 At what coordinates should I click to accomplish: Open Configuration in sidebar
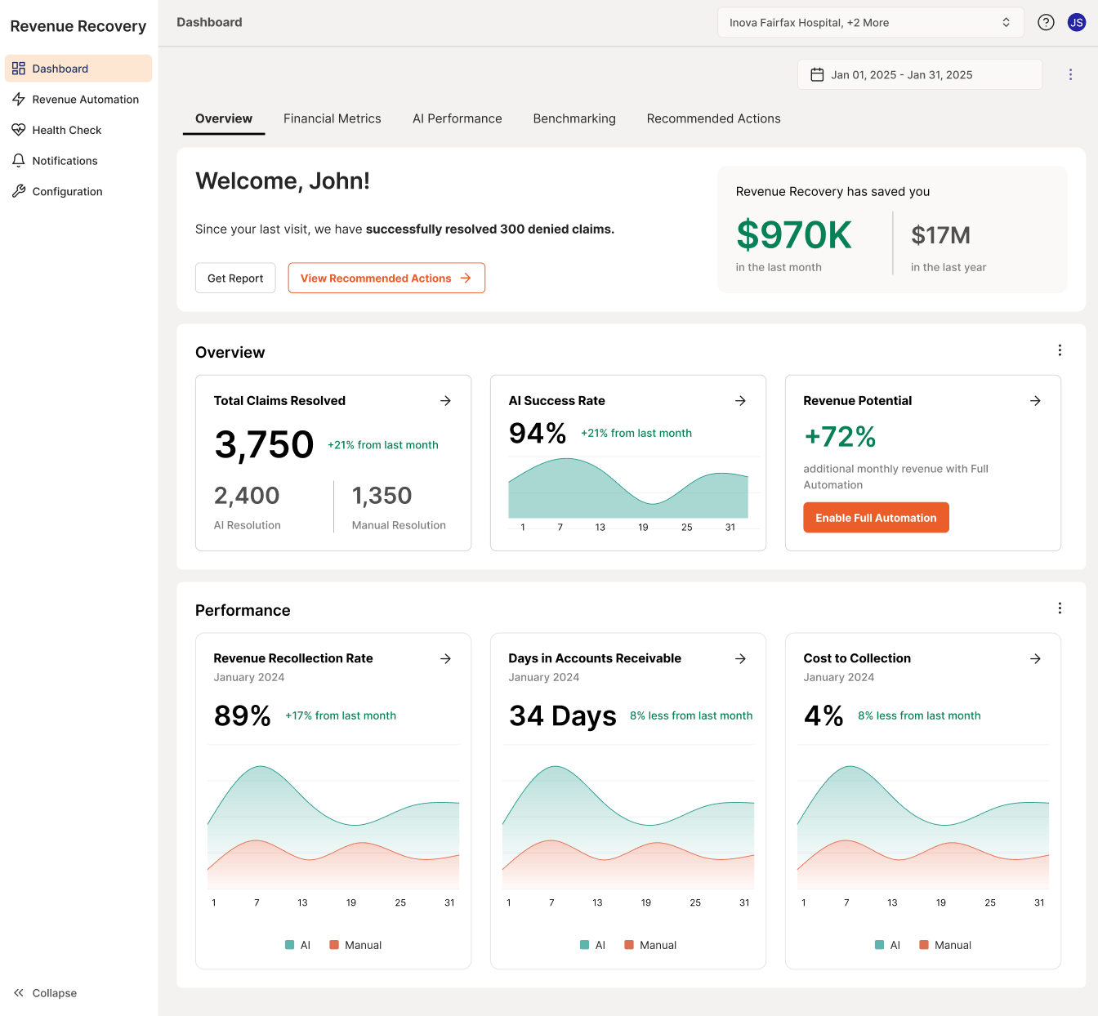pyautogui.click(x=78, y=191)
